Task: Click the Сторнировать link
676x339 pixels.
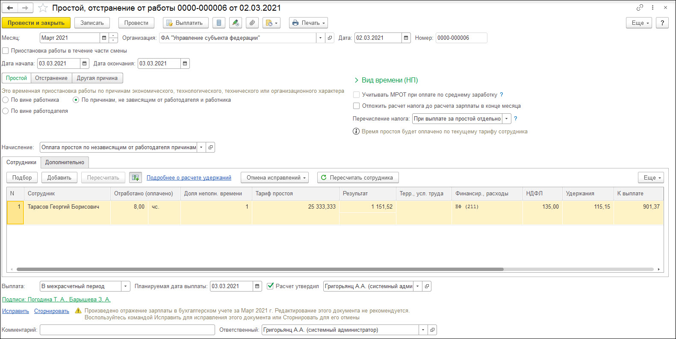Action: 52,311
